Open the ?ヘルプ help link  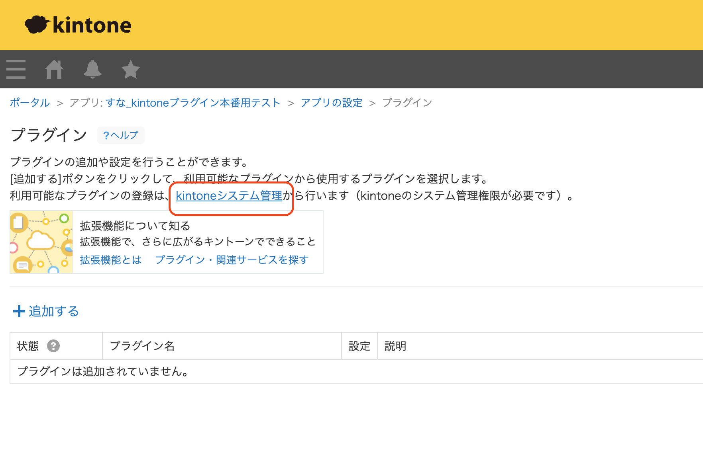pos(121,135)
